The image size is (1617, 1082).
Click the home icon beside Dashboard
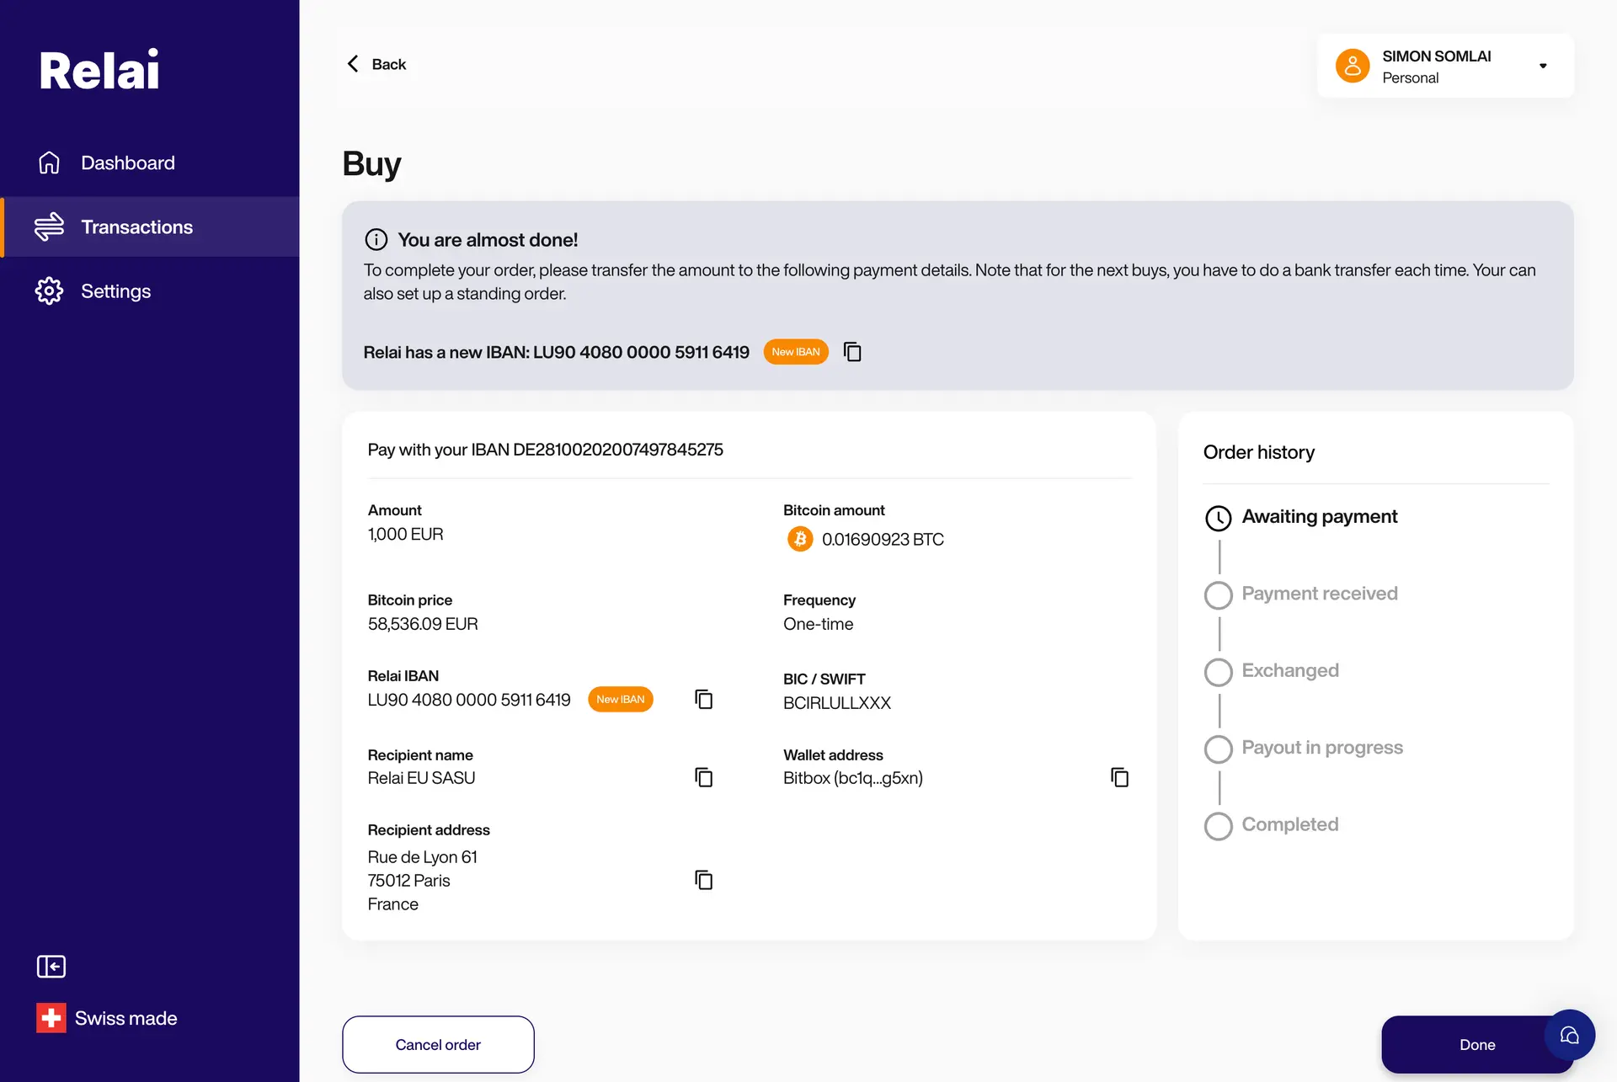click(x=49, y=162)
